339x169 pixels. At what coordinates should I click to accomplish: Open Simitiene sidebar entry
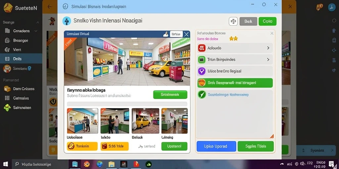tap(21, 69)
